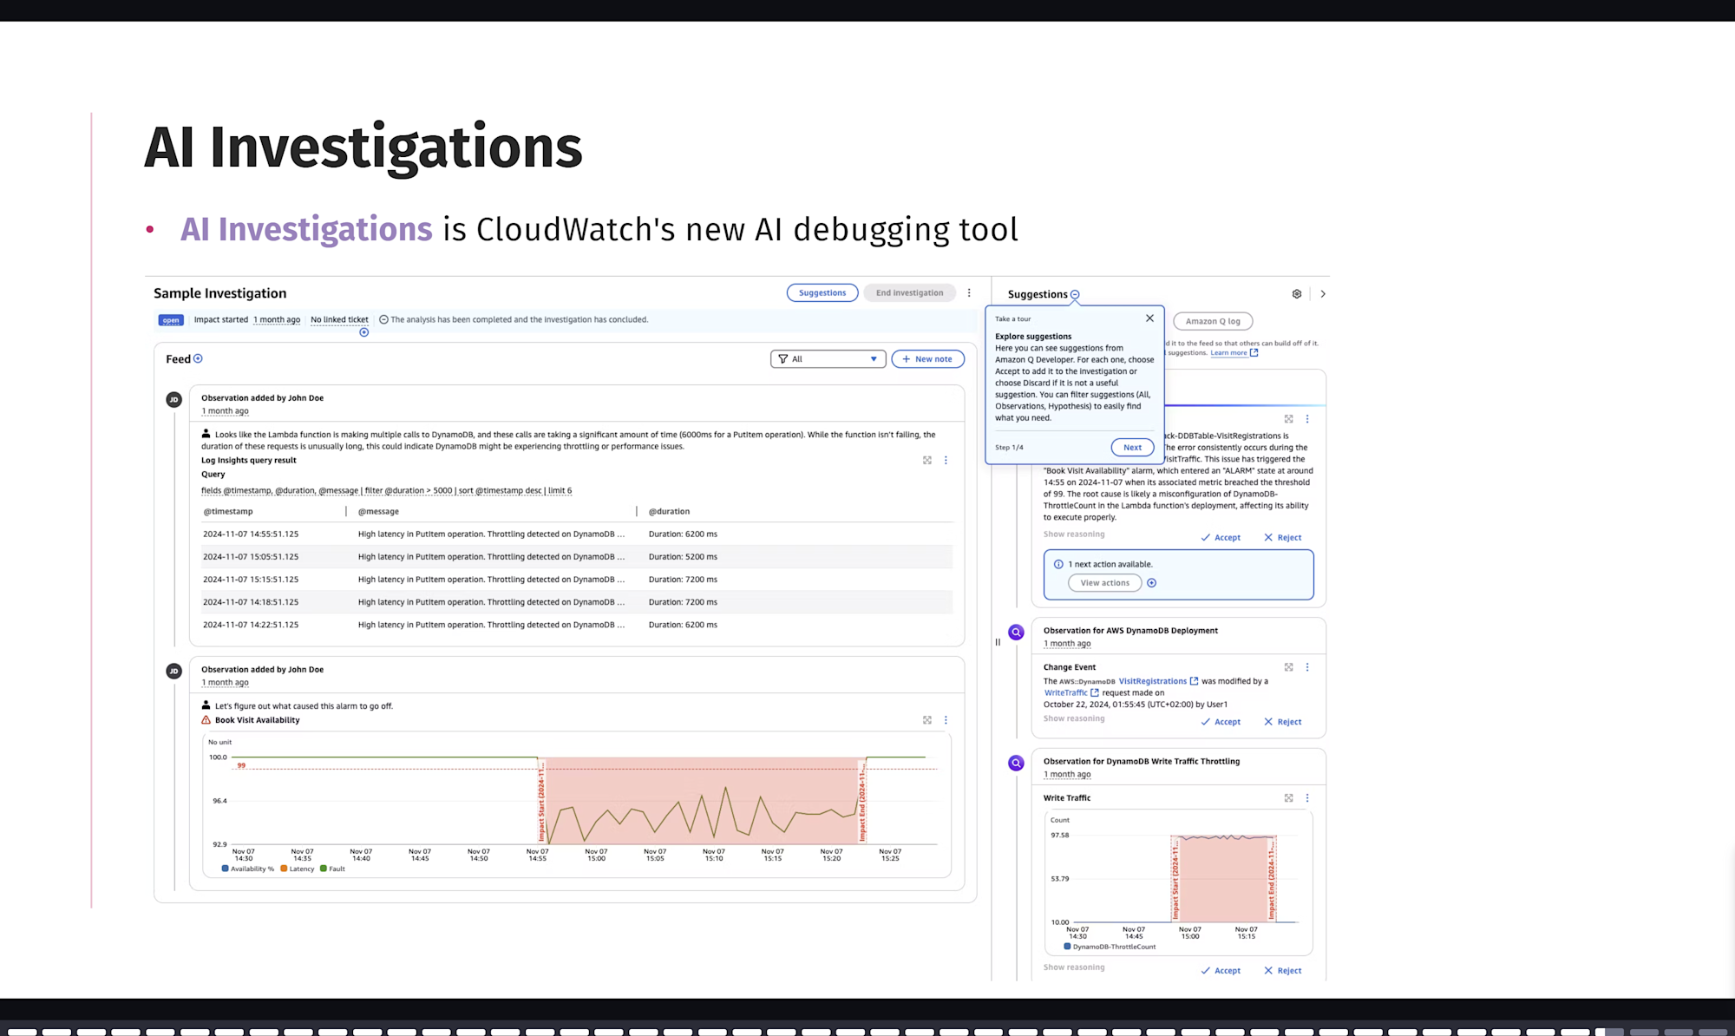Open the investigation overflow three-dot menu
This screenshot has height=1036, width=1735.
(x=969, y=292)
